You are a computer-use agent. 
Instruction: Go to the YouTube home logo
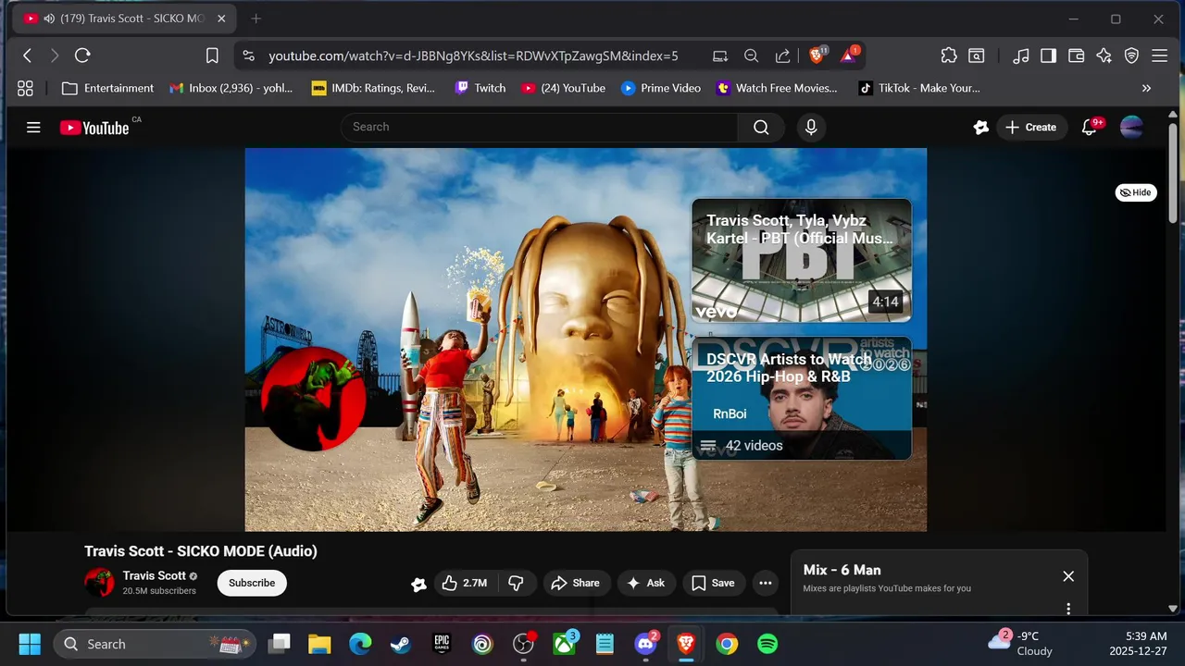click(x=94, y=128)
